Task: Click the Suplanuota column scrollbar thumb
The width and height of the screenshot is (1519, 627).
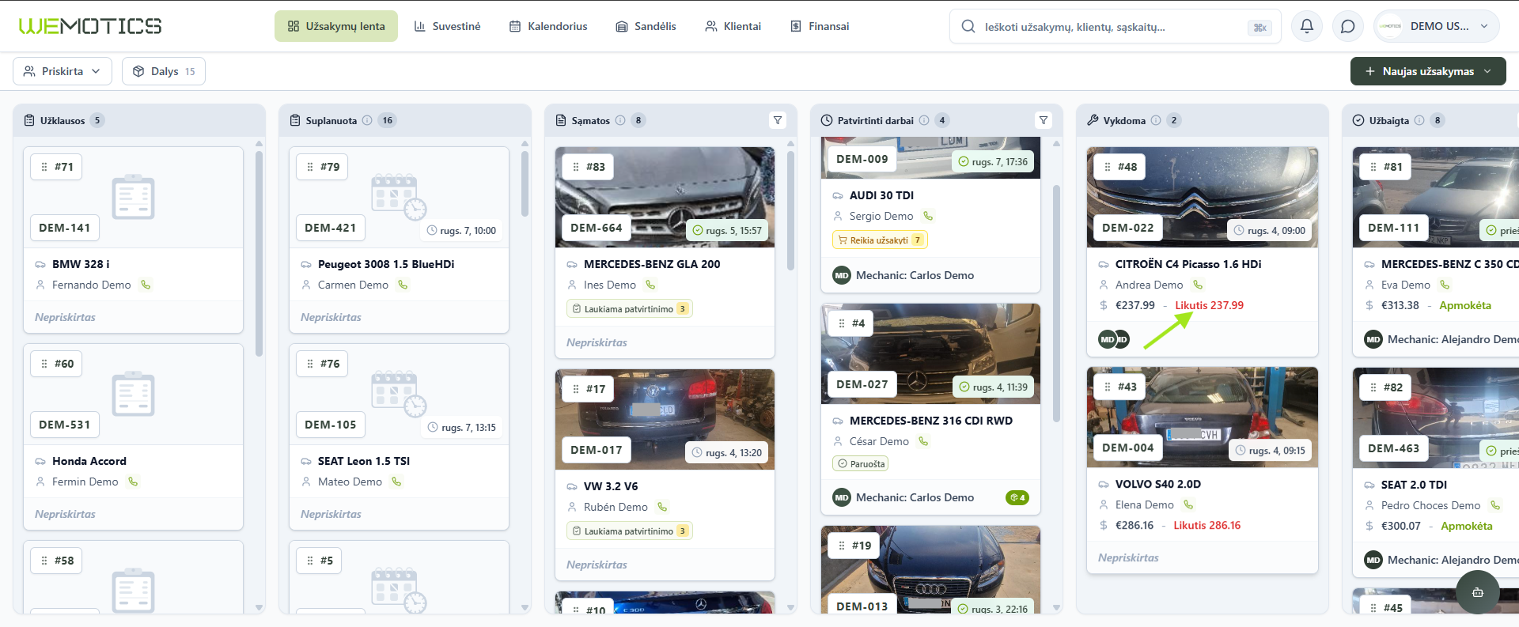Action: [525, 184]
